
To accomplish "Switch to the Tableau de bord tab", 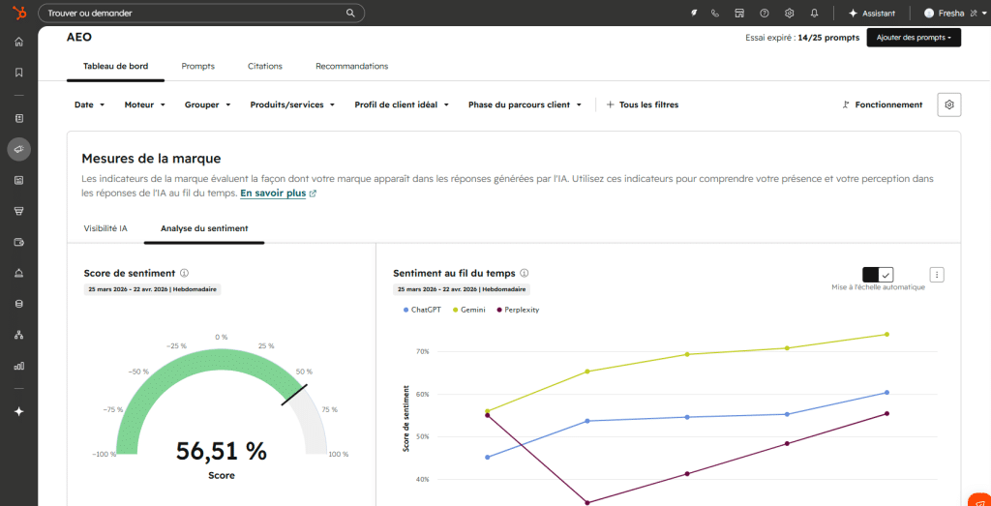I will click(x=116, y=66).
